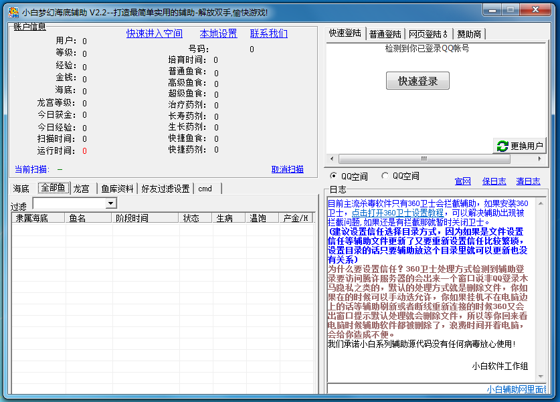Minimize the 小白梦幻海底辅助 window
This screenshot has height=402, width=560.
(492, 10)
